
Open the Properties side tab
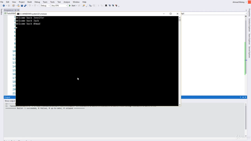click(x=249, y=12)
